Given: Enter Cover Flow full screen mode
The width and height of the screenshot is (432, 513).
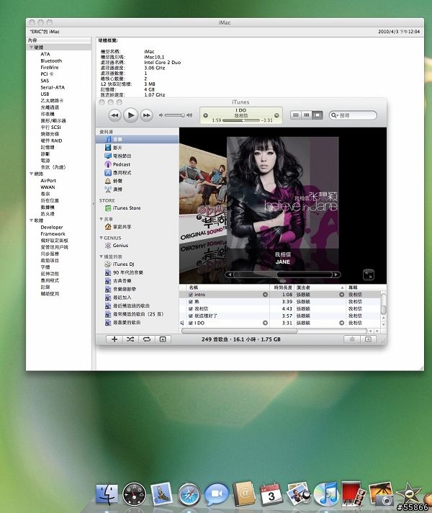Looking at the screenshot, I should (x=369, y=275).
